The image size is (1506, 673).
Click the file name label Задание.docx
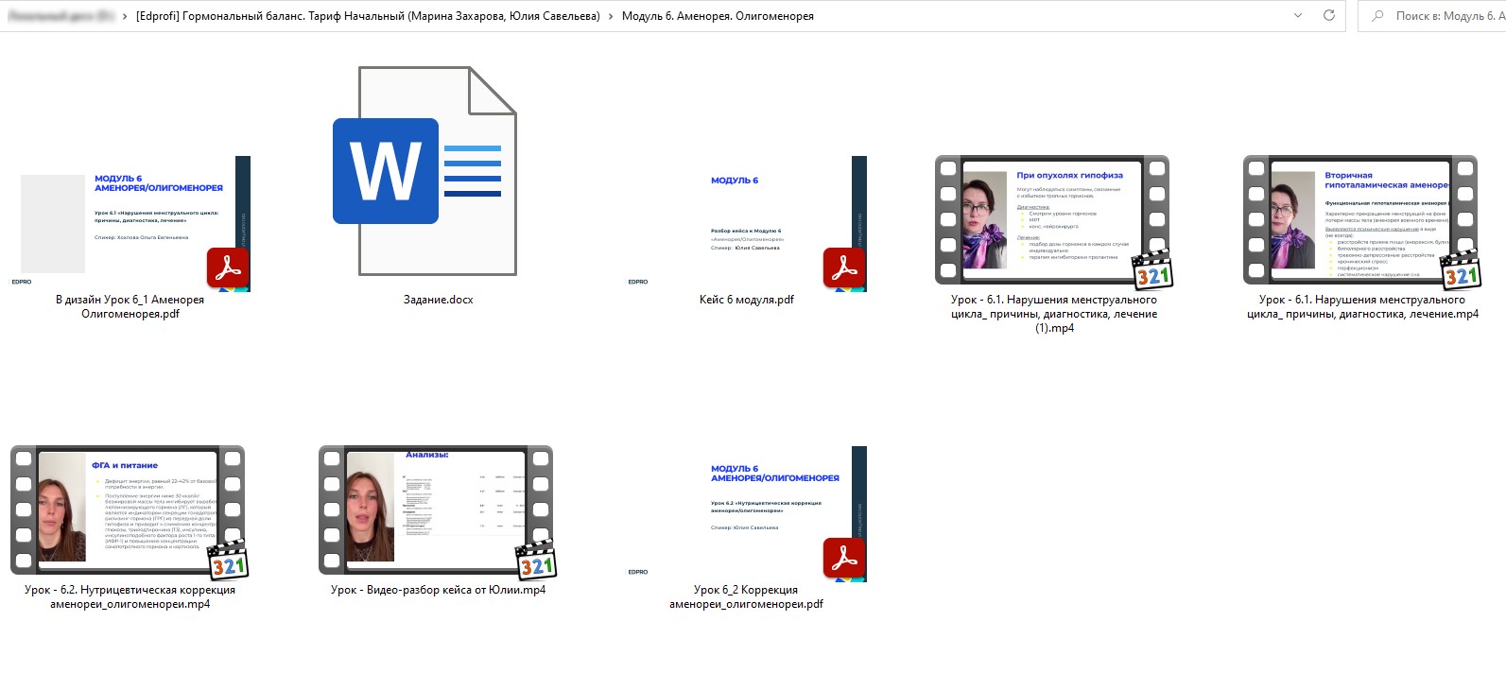(438, 300)
